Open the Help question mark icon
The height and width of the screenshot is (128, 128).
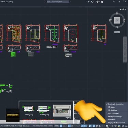point(97,2)
